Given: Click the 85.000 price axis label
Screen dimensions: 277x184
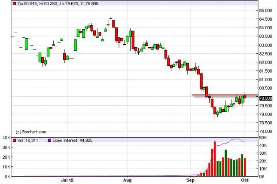Looking at the screenshot, I should [x=265, y=11].
